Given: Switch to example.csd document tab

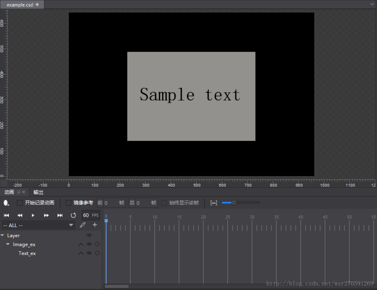Looking at the screenshot, I should tap(22, 5).
